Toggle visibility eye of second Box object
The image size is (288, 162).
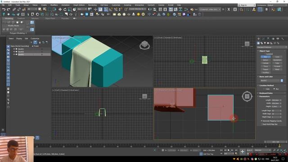14,52
